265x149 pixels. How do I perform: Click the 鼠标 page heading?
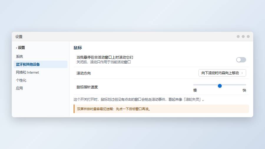coord(78,48)
